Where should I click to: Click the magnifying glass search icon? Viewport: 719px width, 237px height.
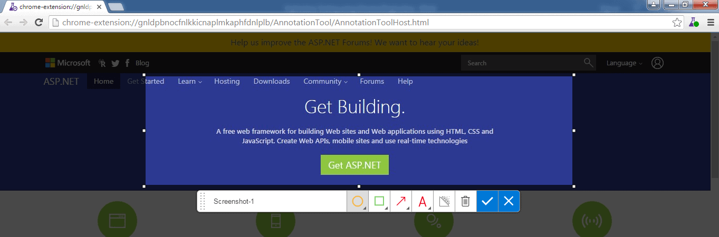589,63
